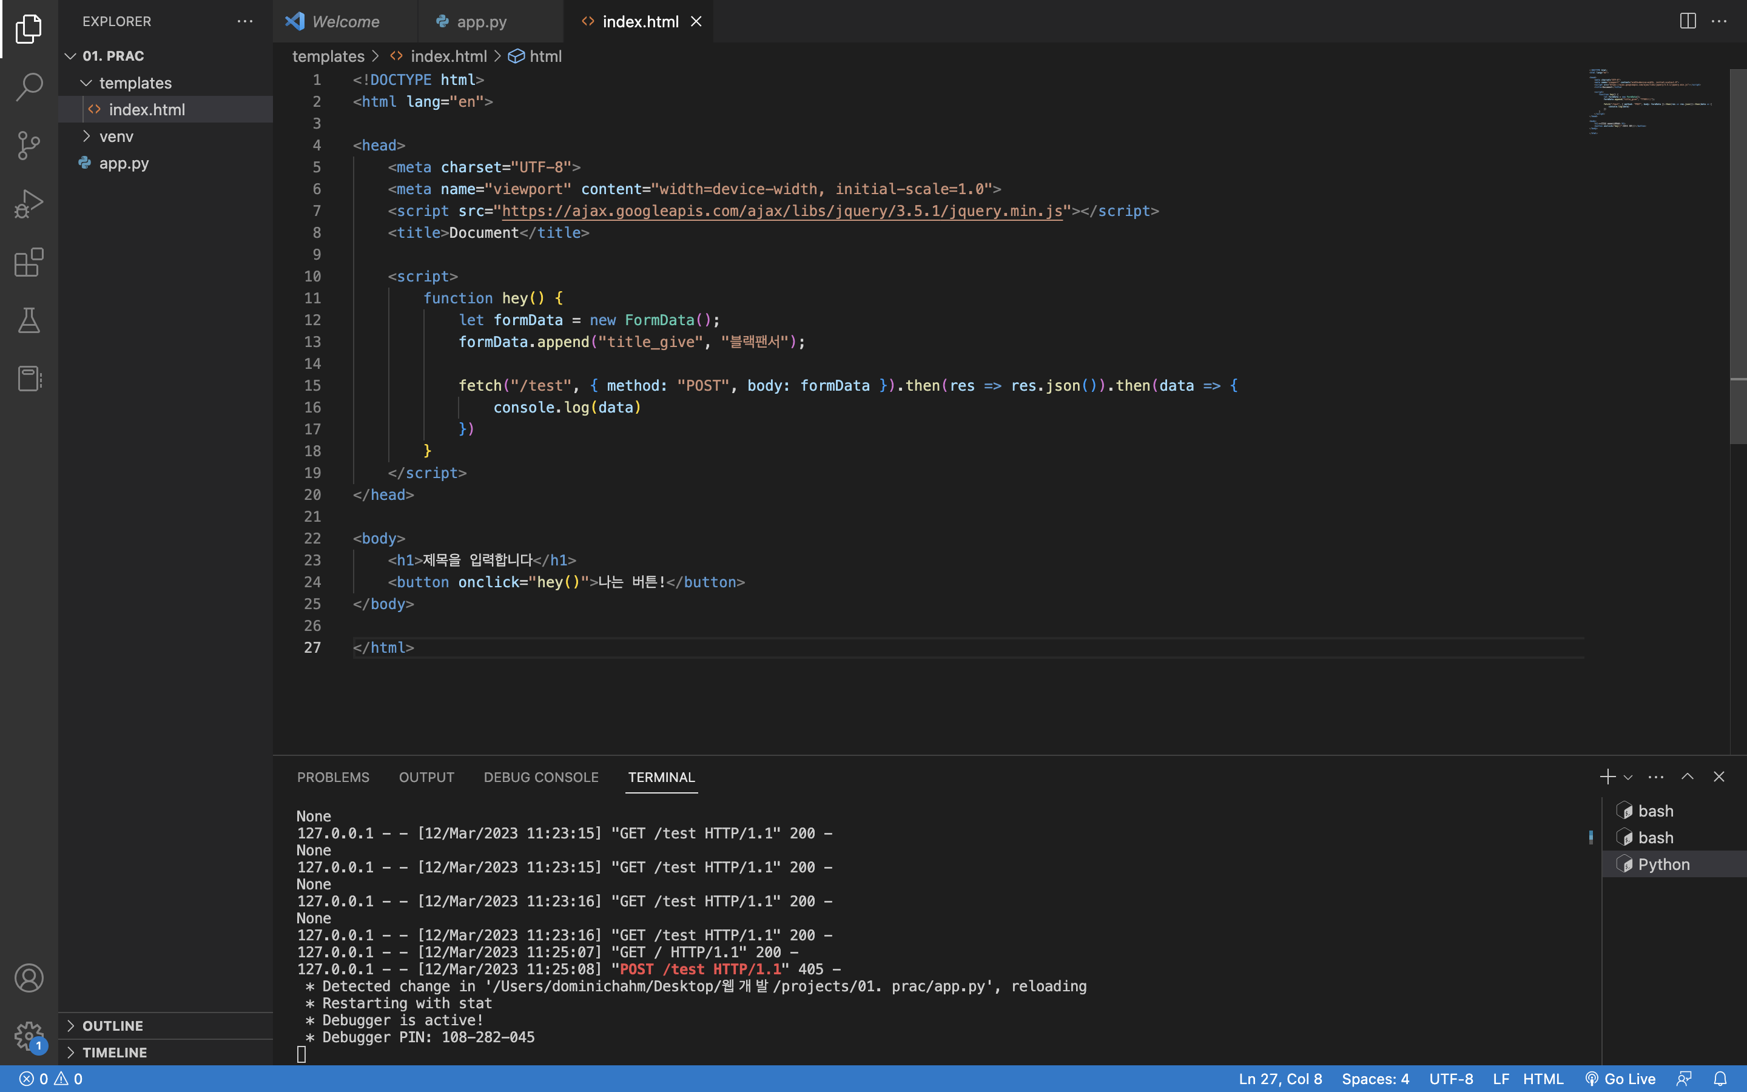Image resolution: width=1747 pixels, height=1092 pixels.
Task: Open the Search view
Action: point(29,87)
